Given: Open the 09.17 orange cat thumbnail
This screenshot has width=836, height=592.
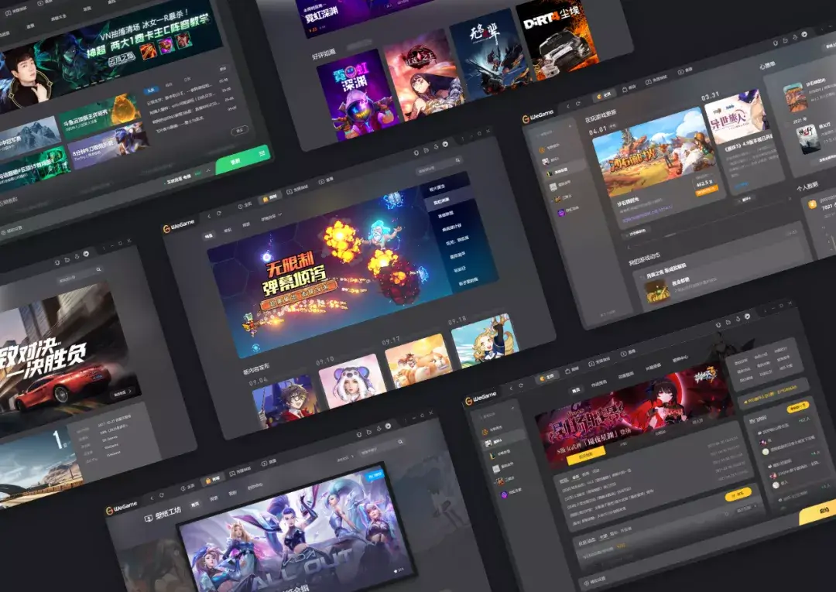Looking at the screenshot, I should [420, 360].
